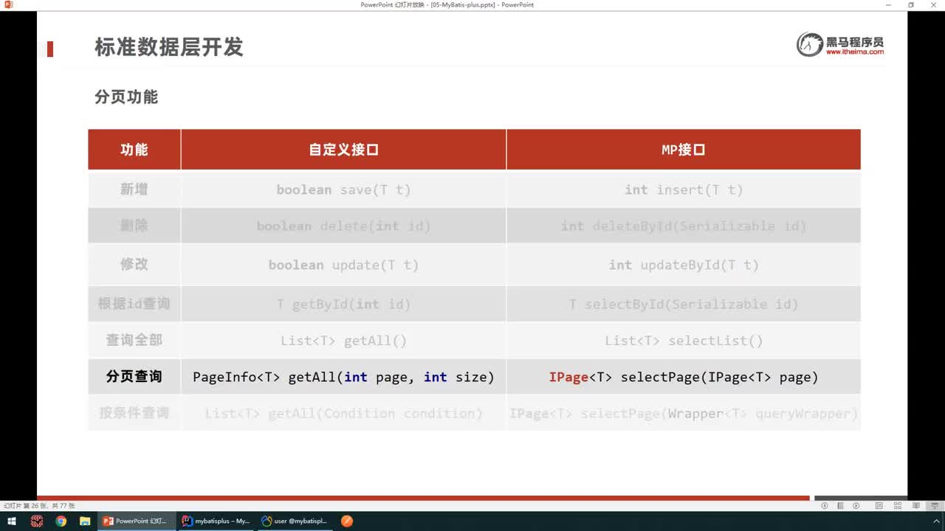
Task: Advance to next slide using status bar arrow
Action: coord(856,506)
